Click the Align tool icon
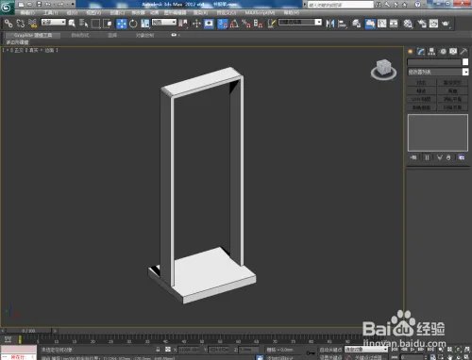Image resolution: width=472 pixels, height=360 pixels. [342, 24]
